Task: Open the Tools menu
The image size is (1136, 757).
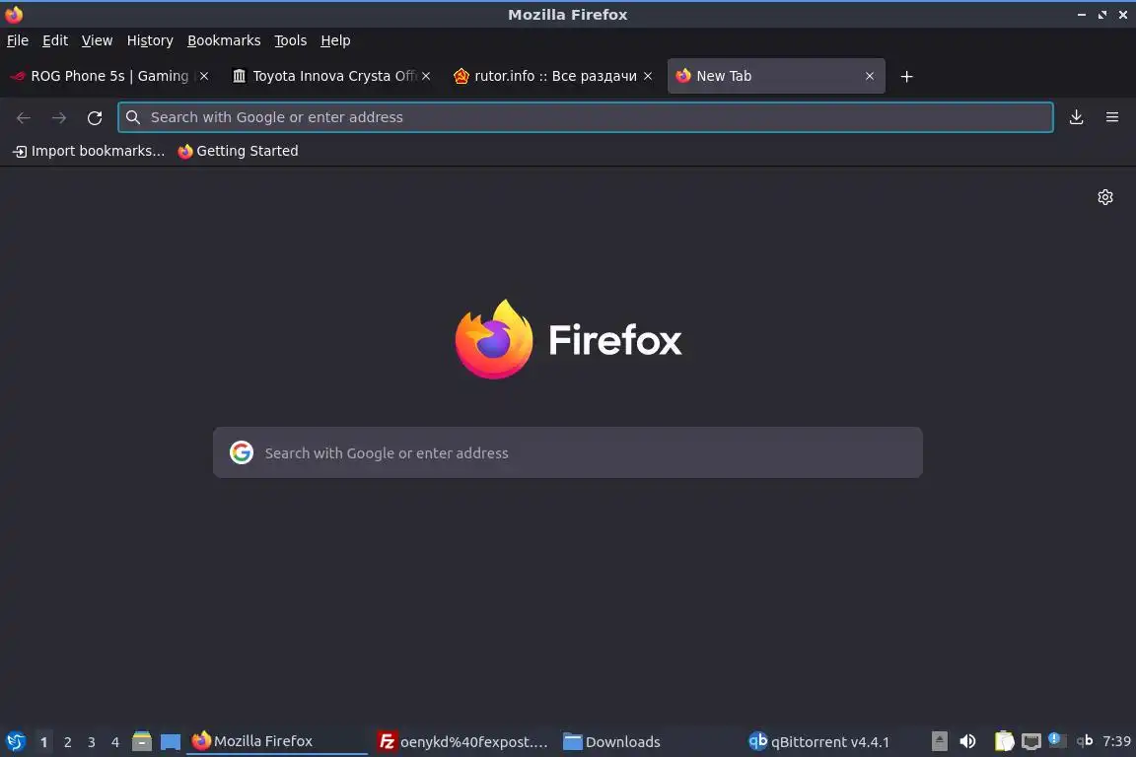Action: (291, 40)
